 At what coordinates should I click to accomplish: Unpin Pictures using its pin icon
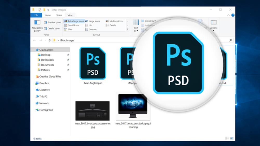[x=68, y=70]
